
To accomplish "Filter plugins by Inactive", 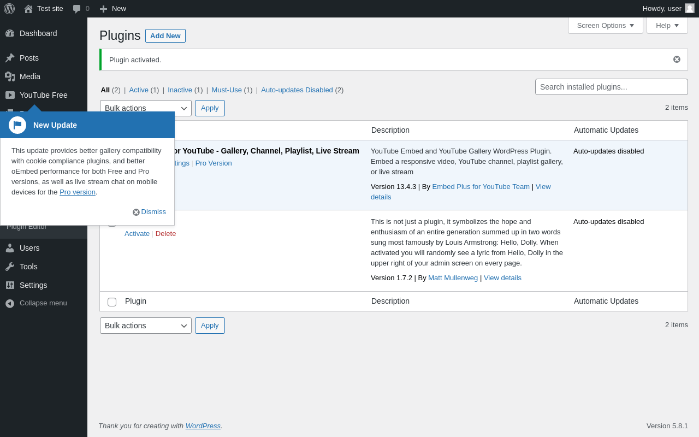I will tap(180, 90).
